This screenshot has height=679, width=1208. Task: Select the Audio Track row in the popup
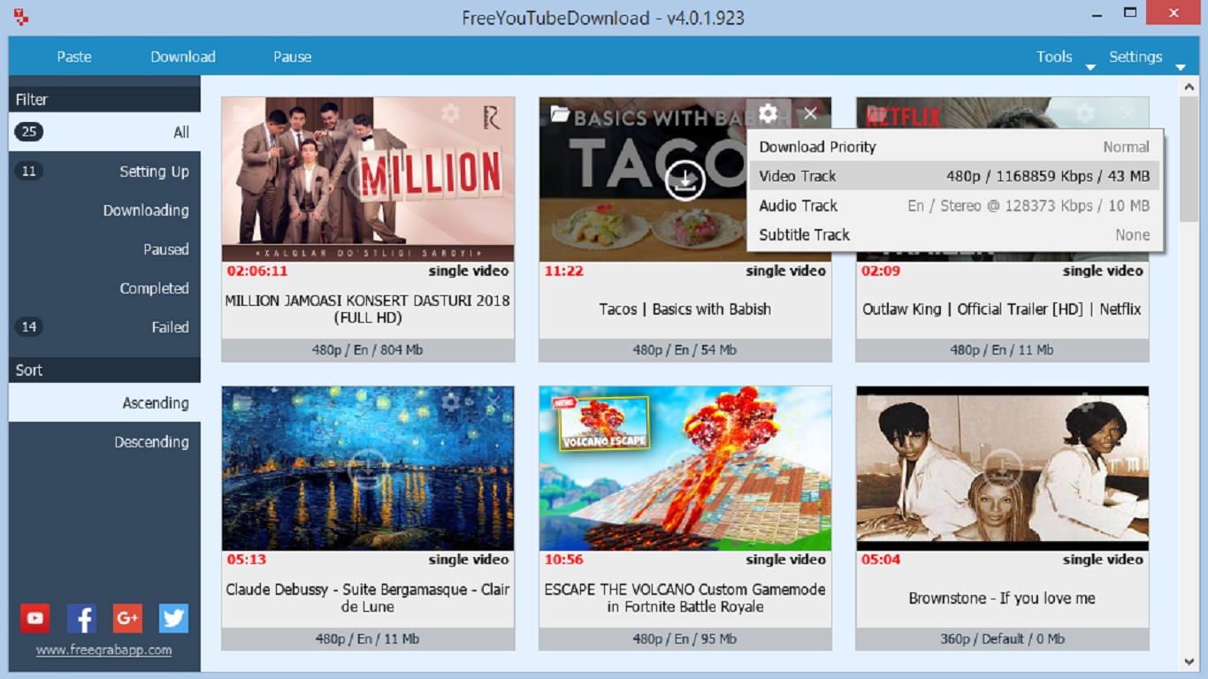[954, 205]
